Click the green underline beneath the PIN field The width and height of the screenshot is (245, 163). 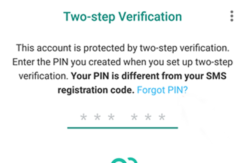pyautogui.click(x=122, y=127)
